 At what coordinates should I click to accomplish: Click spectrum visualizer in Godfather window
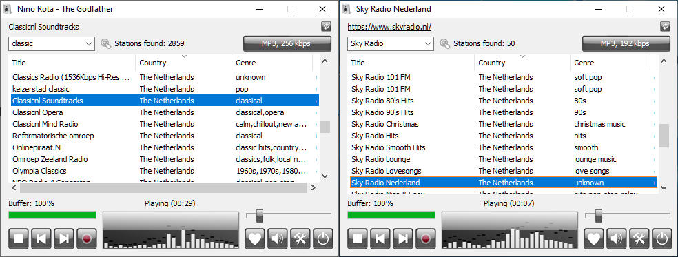tap(171, 230)
